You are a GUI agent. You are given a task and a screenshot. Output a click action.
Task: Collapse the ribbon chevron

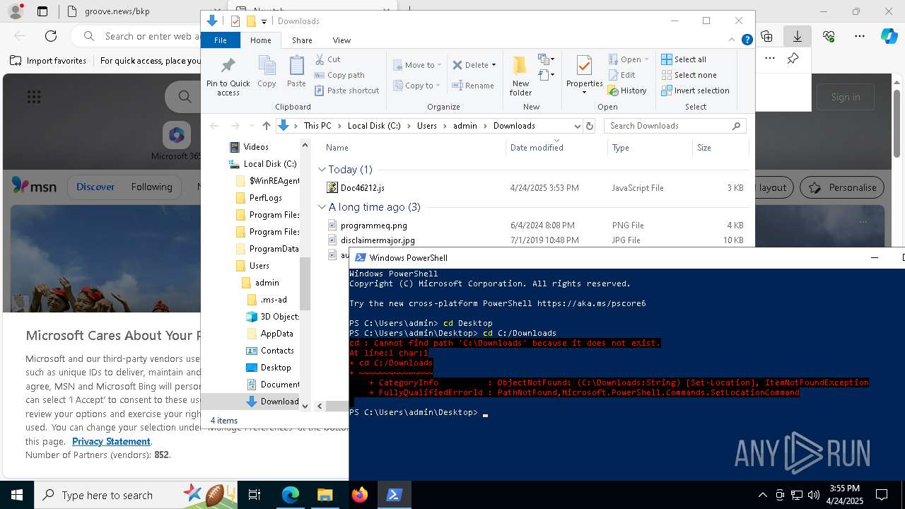point(732,40)
